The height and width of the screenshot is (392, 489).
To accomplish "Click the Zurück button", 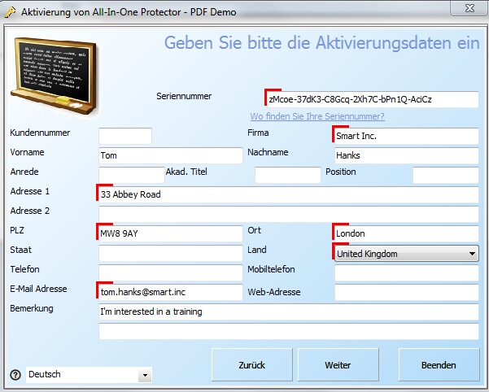I will (x=251, y=365).
